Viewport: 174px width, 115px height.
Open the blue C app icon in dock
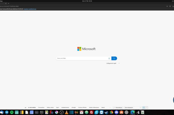[97, 112]
